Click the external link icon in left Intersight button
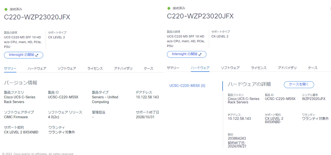Screen dimensions: 331x155 [37, 55]
